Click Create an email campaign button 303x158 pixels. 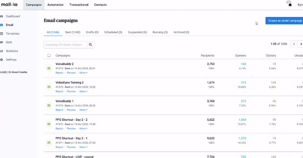(284, 21)
